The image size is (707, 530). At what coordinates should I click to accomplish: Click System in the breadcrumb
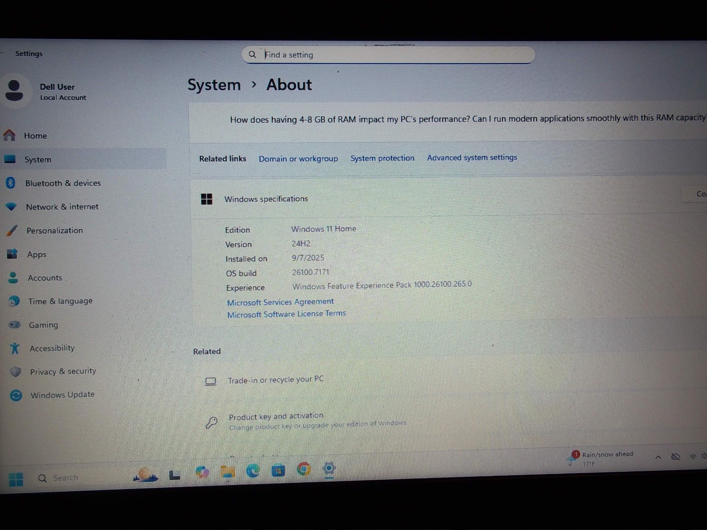coord(214,84)
